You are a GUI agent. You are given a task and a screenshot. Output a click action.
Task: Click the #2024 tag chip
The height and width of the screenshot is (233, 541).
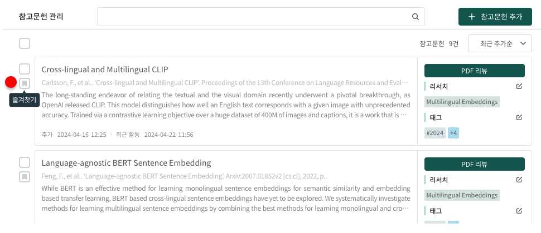tap(435, 133)
